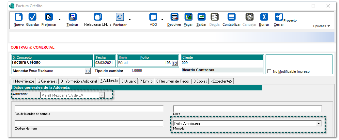Click the Devolver icon

coord(174,17)
